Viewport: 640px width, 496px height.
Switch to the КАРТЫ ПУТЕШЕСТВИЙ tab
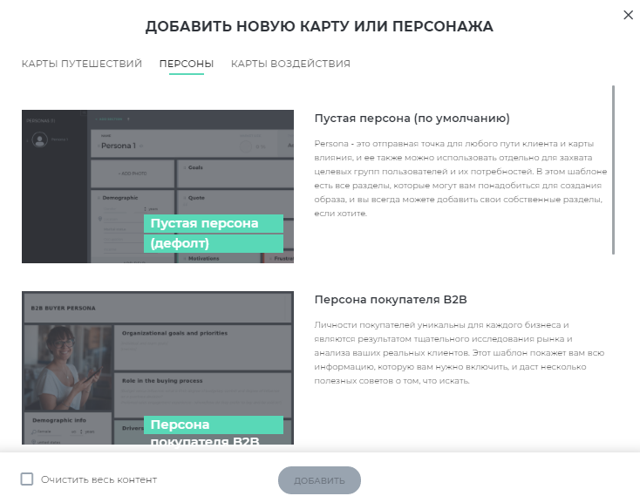[x=82, y=64]
